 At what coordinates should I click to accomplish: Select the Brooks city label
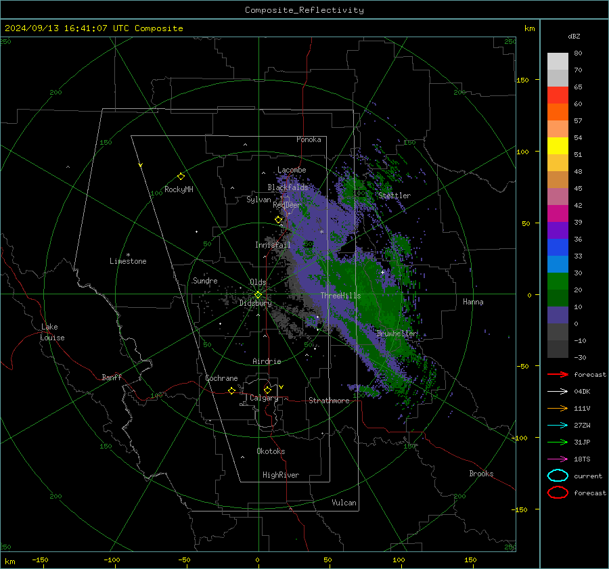[481, 474]
